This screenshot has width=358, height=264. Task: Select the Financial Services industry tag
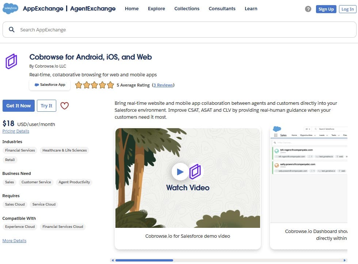coord(20,150)
